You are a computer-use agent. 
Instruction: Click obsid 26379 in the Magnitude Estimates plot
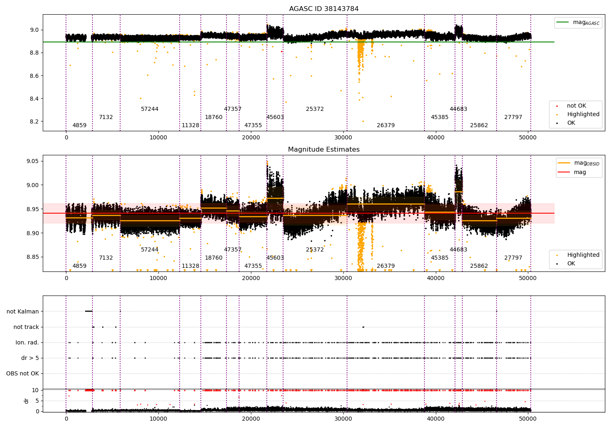[x=386, y=266]
